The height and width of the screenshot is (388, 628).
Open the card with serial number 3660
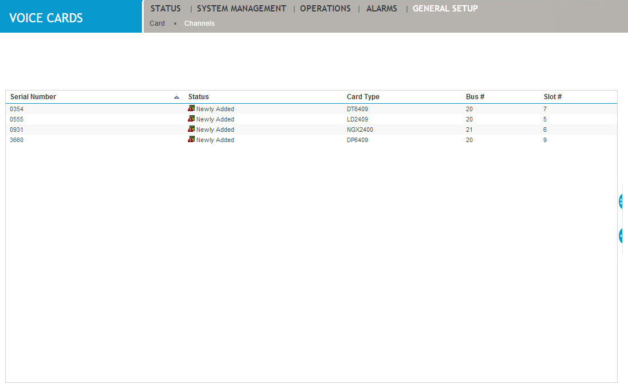click(x=17, y=139)
